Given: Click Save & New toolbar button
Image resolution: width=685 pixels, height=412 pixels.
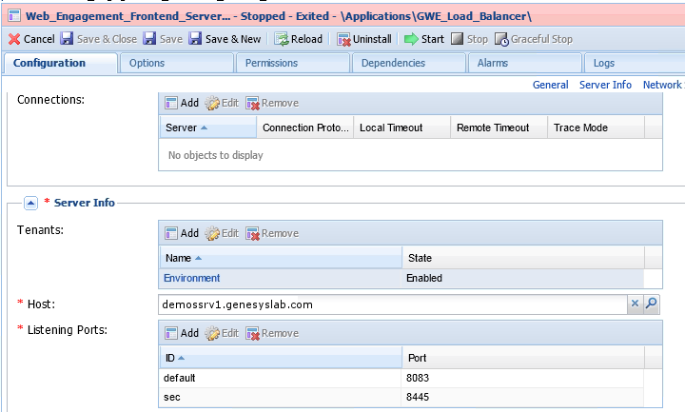Looking at the screenshot, I should point(225,39).
